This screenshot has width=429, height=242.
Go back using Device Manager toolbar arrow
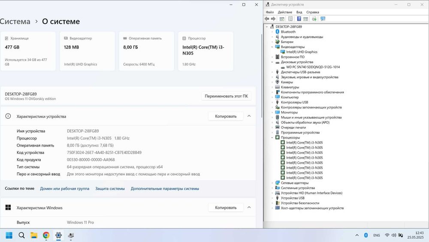click(267, 18)
